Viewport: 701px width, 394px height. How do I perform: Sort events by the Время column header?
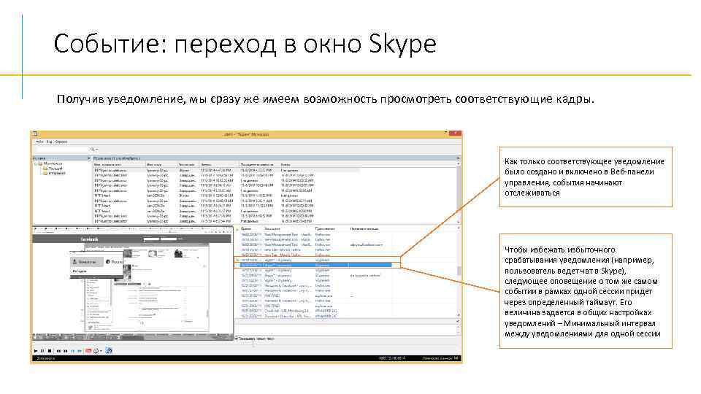pos(246,228)
